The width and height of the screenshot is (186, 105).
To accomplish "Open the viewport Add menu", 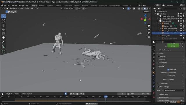I will 32,8.
